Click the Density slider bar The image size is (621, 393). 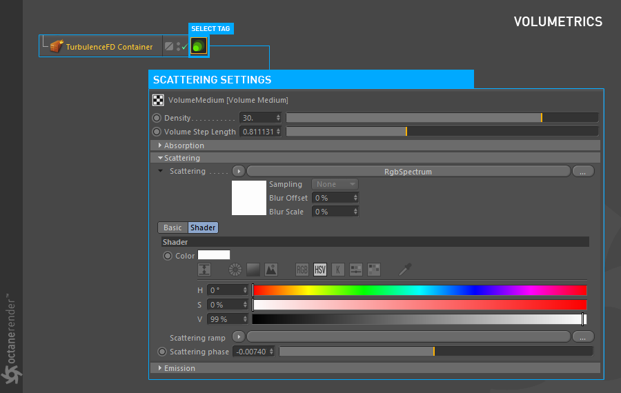click(x=442, y=117)
